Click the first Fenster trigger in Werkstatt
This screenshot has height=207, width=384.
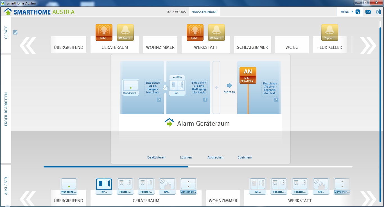(279, 186)
